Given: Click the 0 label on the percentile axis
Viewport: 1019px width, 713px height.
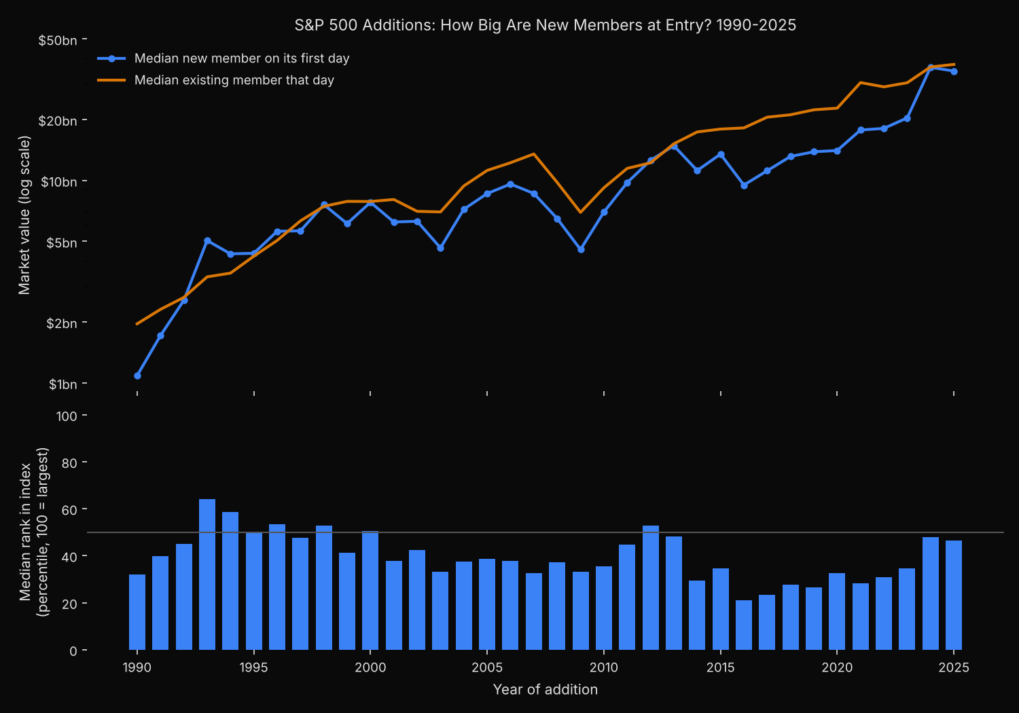Looking at the screenshot, I should click(x=73, y=651).
